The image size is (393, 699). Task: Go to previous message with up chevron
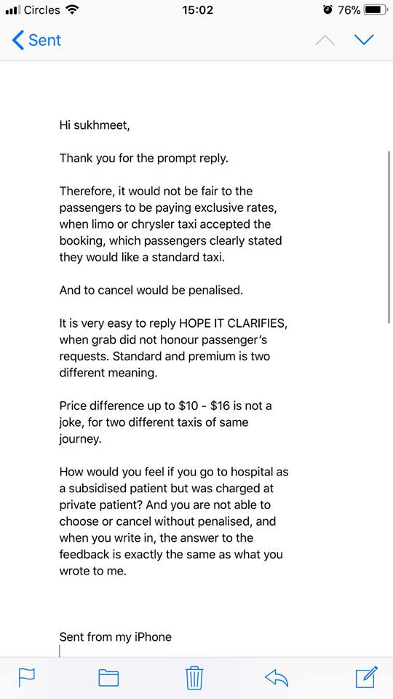[x=325, y=40]
